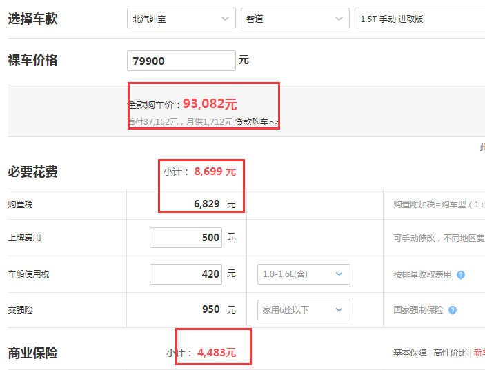Click the blue arrow on the 家用6座以下 dropdown
Screen dimensions: 485x370
point(339,310)
